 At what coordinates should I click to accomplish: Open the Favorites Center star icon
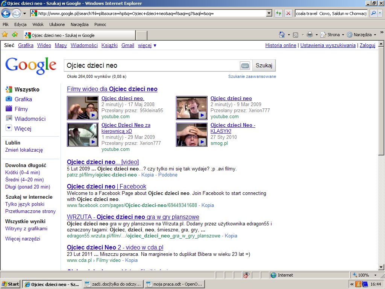click(5, 35)
